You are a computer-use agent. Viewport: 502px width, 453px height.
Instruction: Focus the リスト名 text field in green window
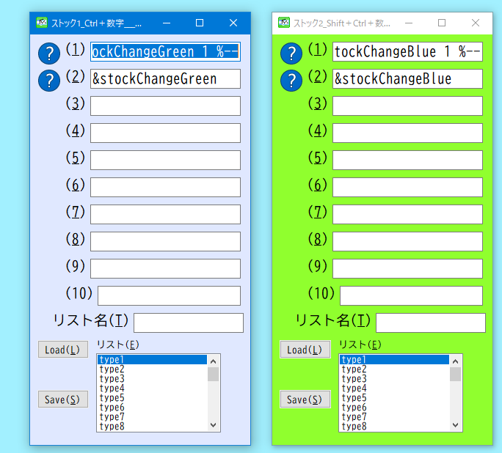(430, 323)
